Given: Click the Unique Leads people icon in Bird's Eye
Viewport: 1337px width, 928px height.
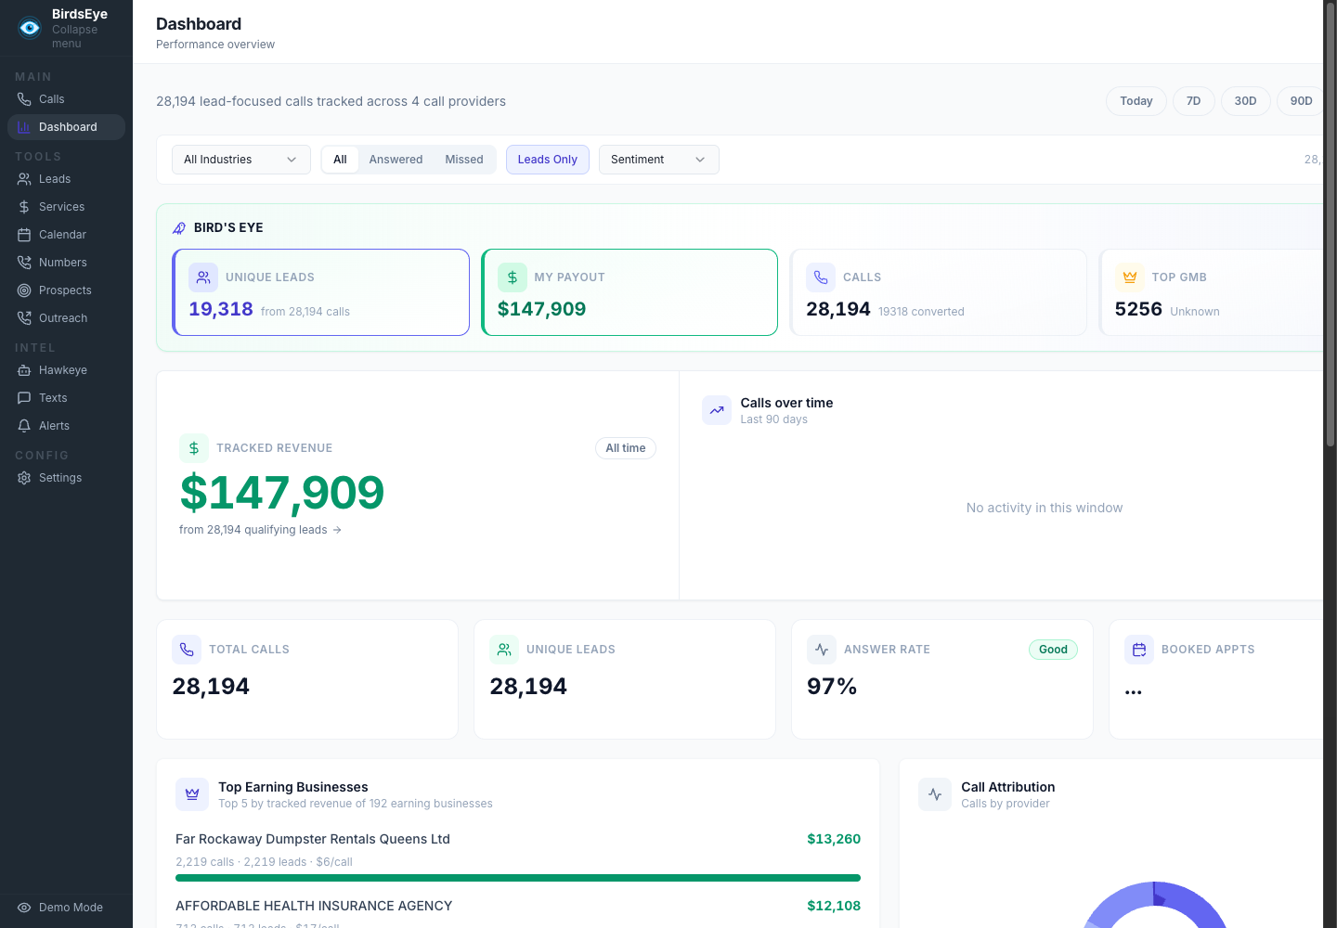Looking at the screenshot, I should (203, 277).
